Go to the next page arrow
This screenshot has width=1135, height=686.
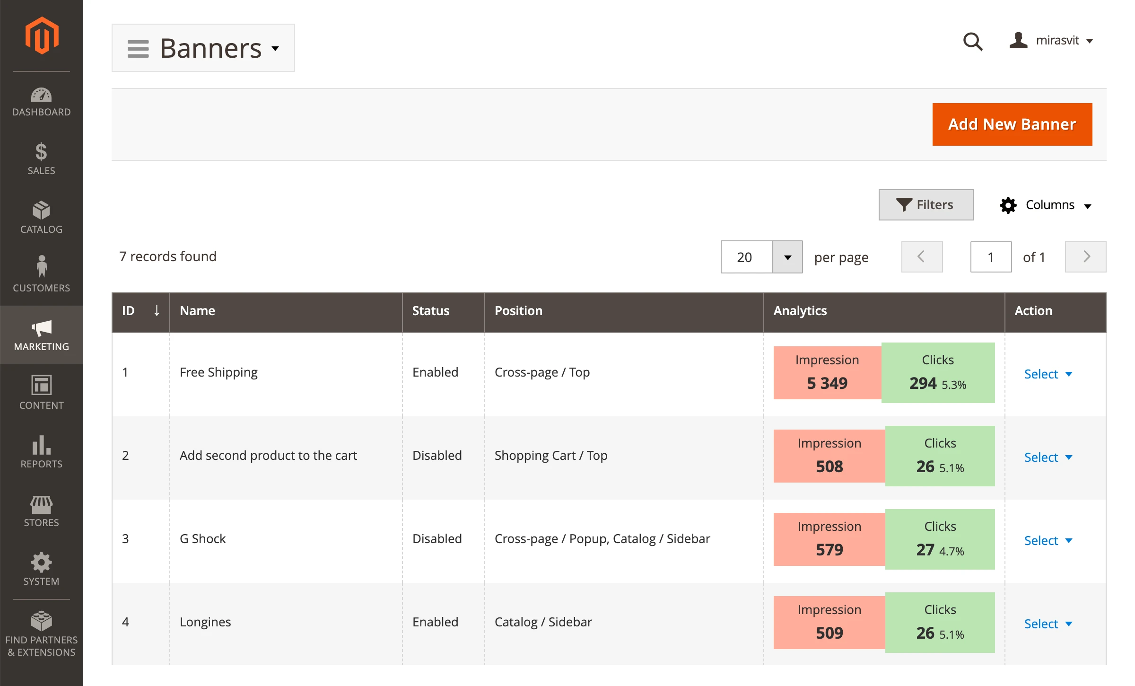(x=1085, y=257)
